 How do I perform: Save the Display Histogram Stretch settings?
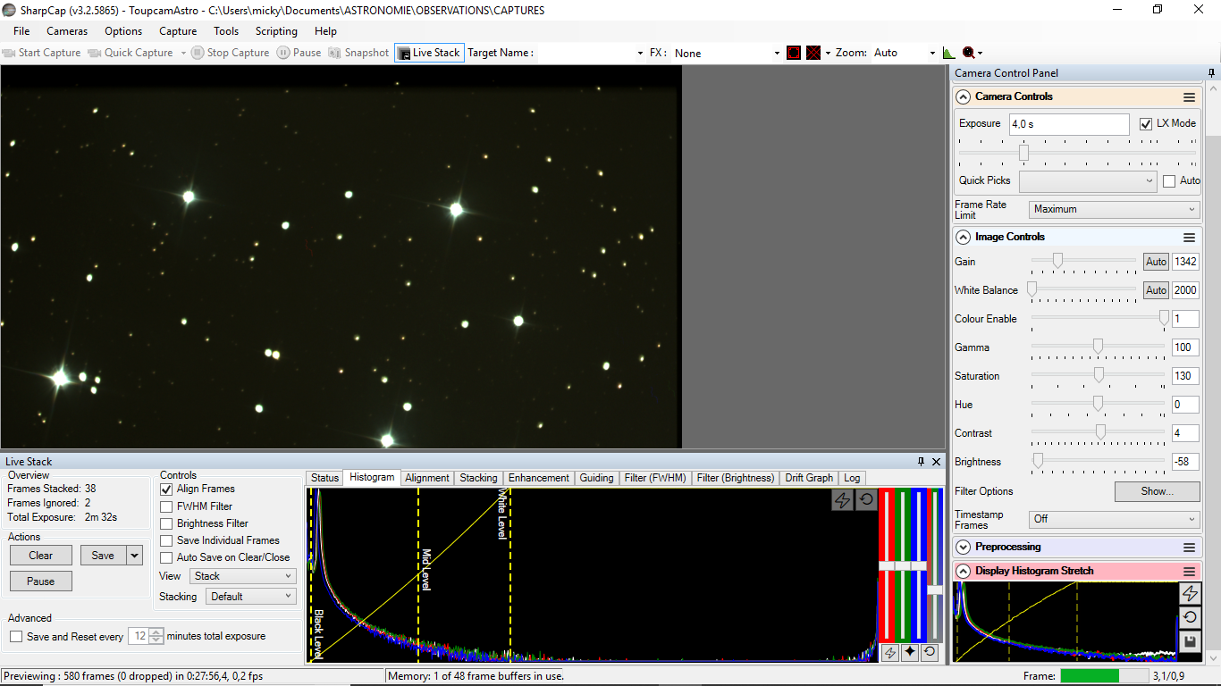[1190, 641]
